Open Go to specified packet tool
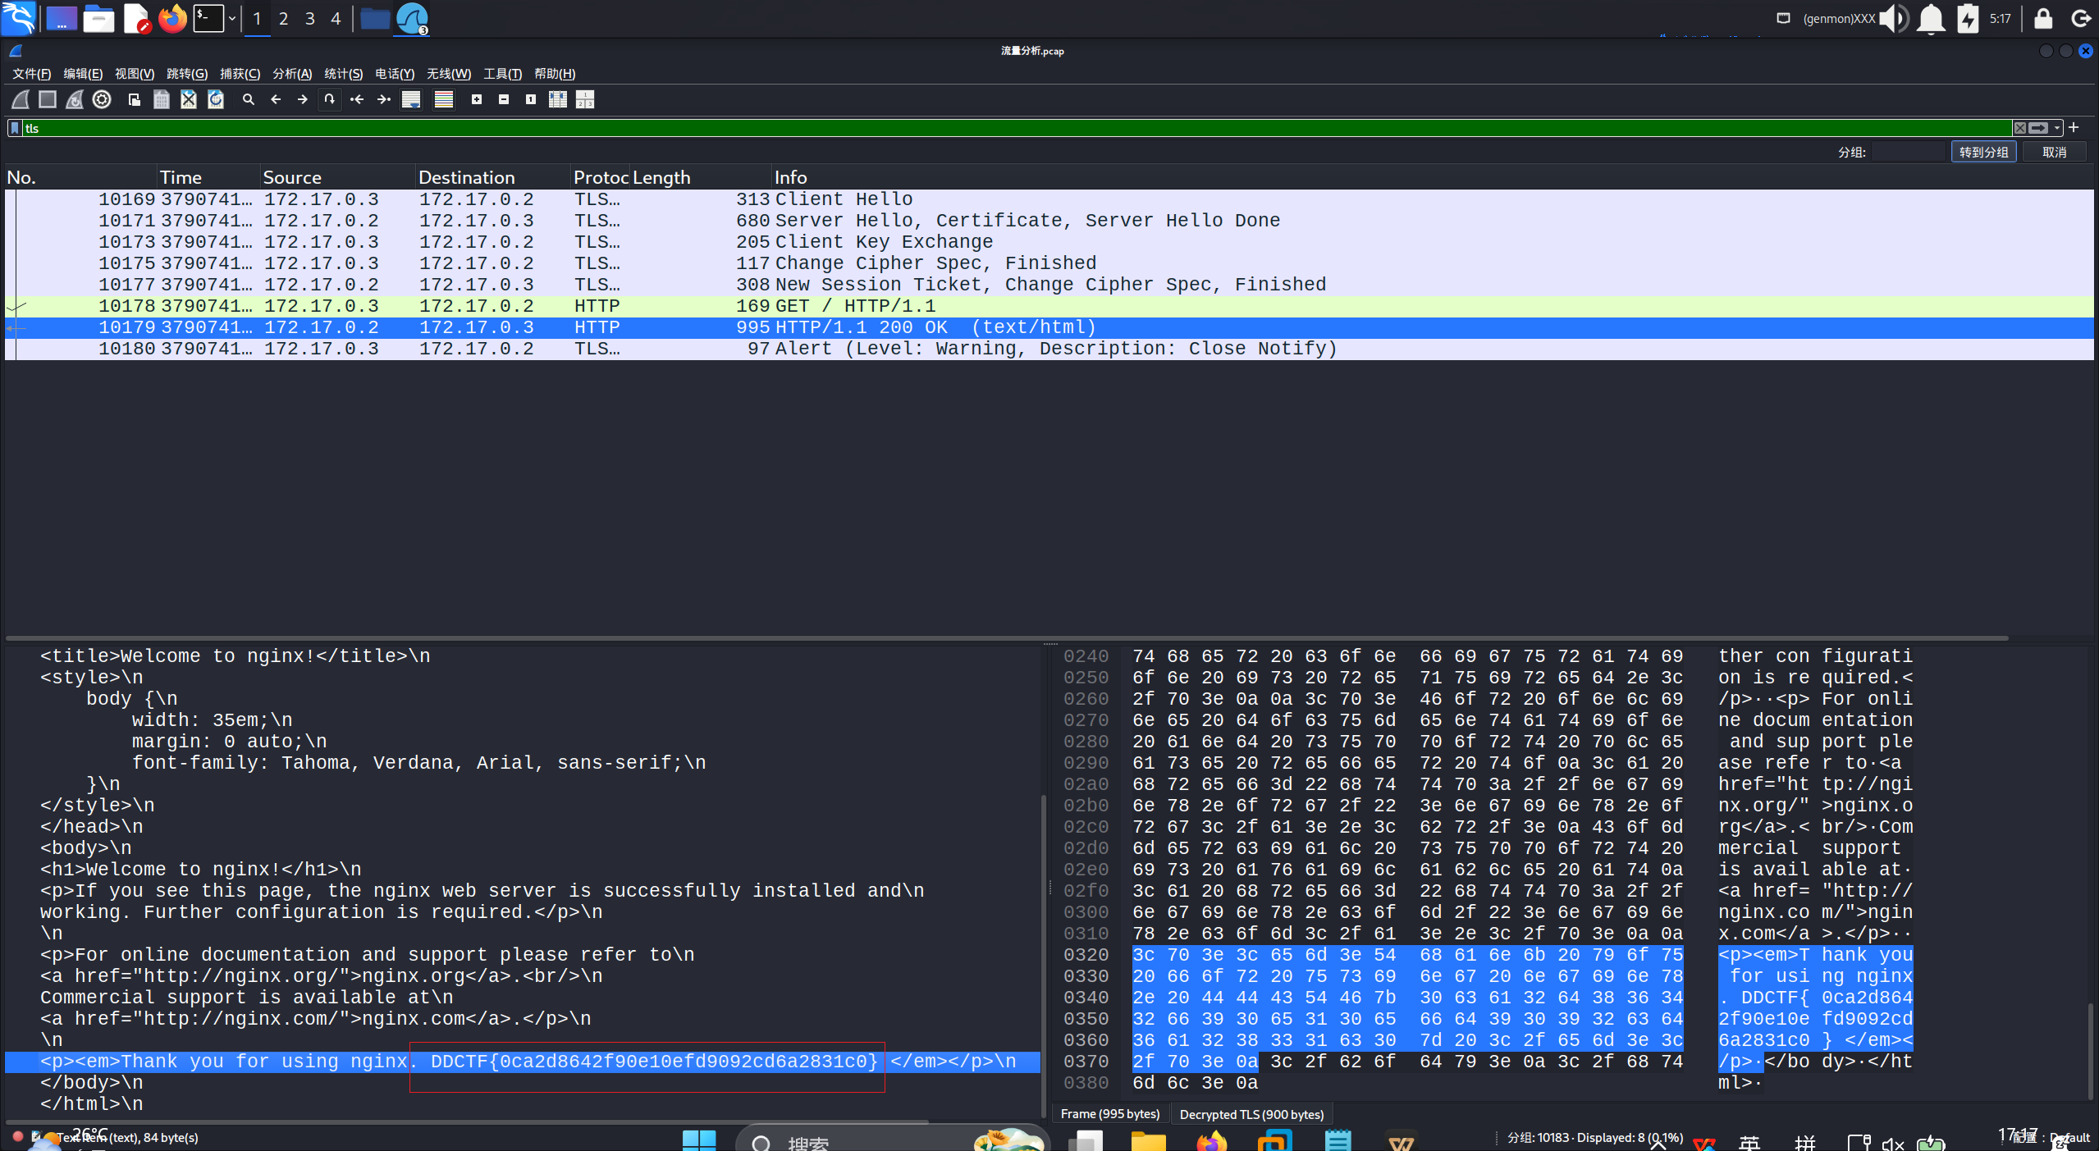2099x1151 pixels. [330, 99]
